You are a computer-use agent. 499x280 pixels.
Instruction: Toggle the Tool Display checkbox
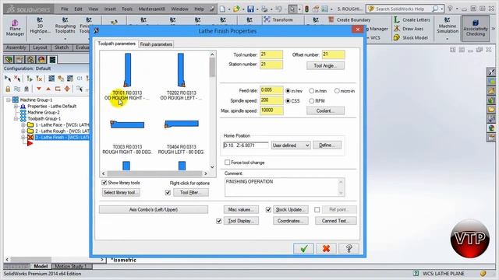coord(218,221)
